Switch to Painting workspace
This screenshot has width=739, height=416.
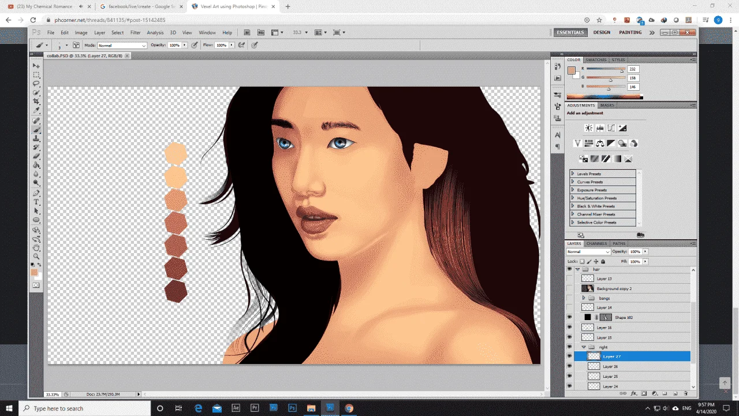pyautogui.click(x=630, y=32)
